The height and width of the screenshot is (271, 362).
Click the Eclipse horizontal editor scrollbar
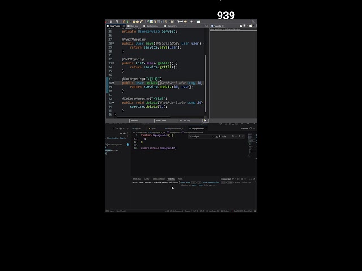tap(143, 117)
